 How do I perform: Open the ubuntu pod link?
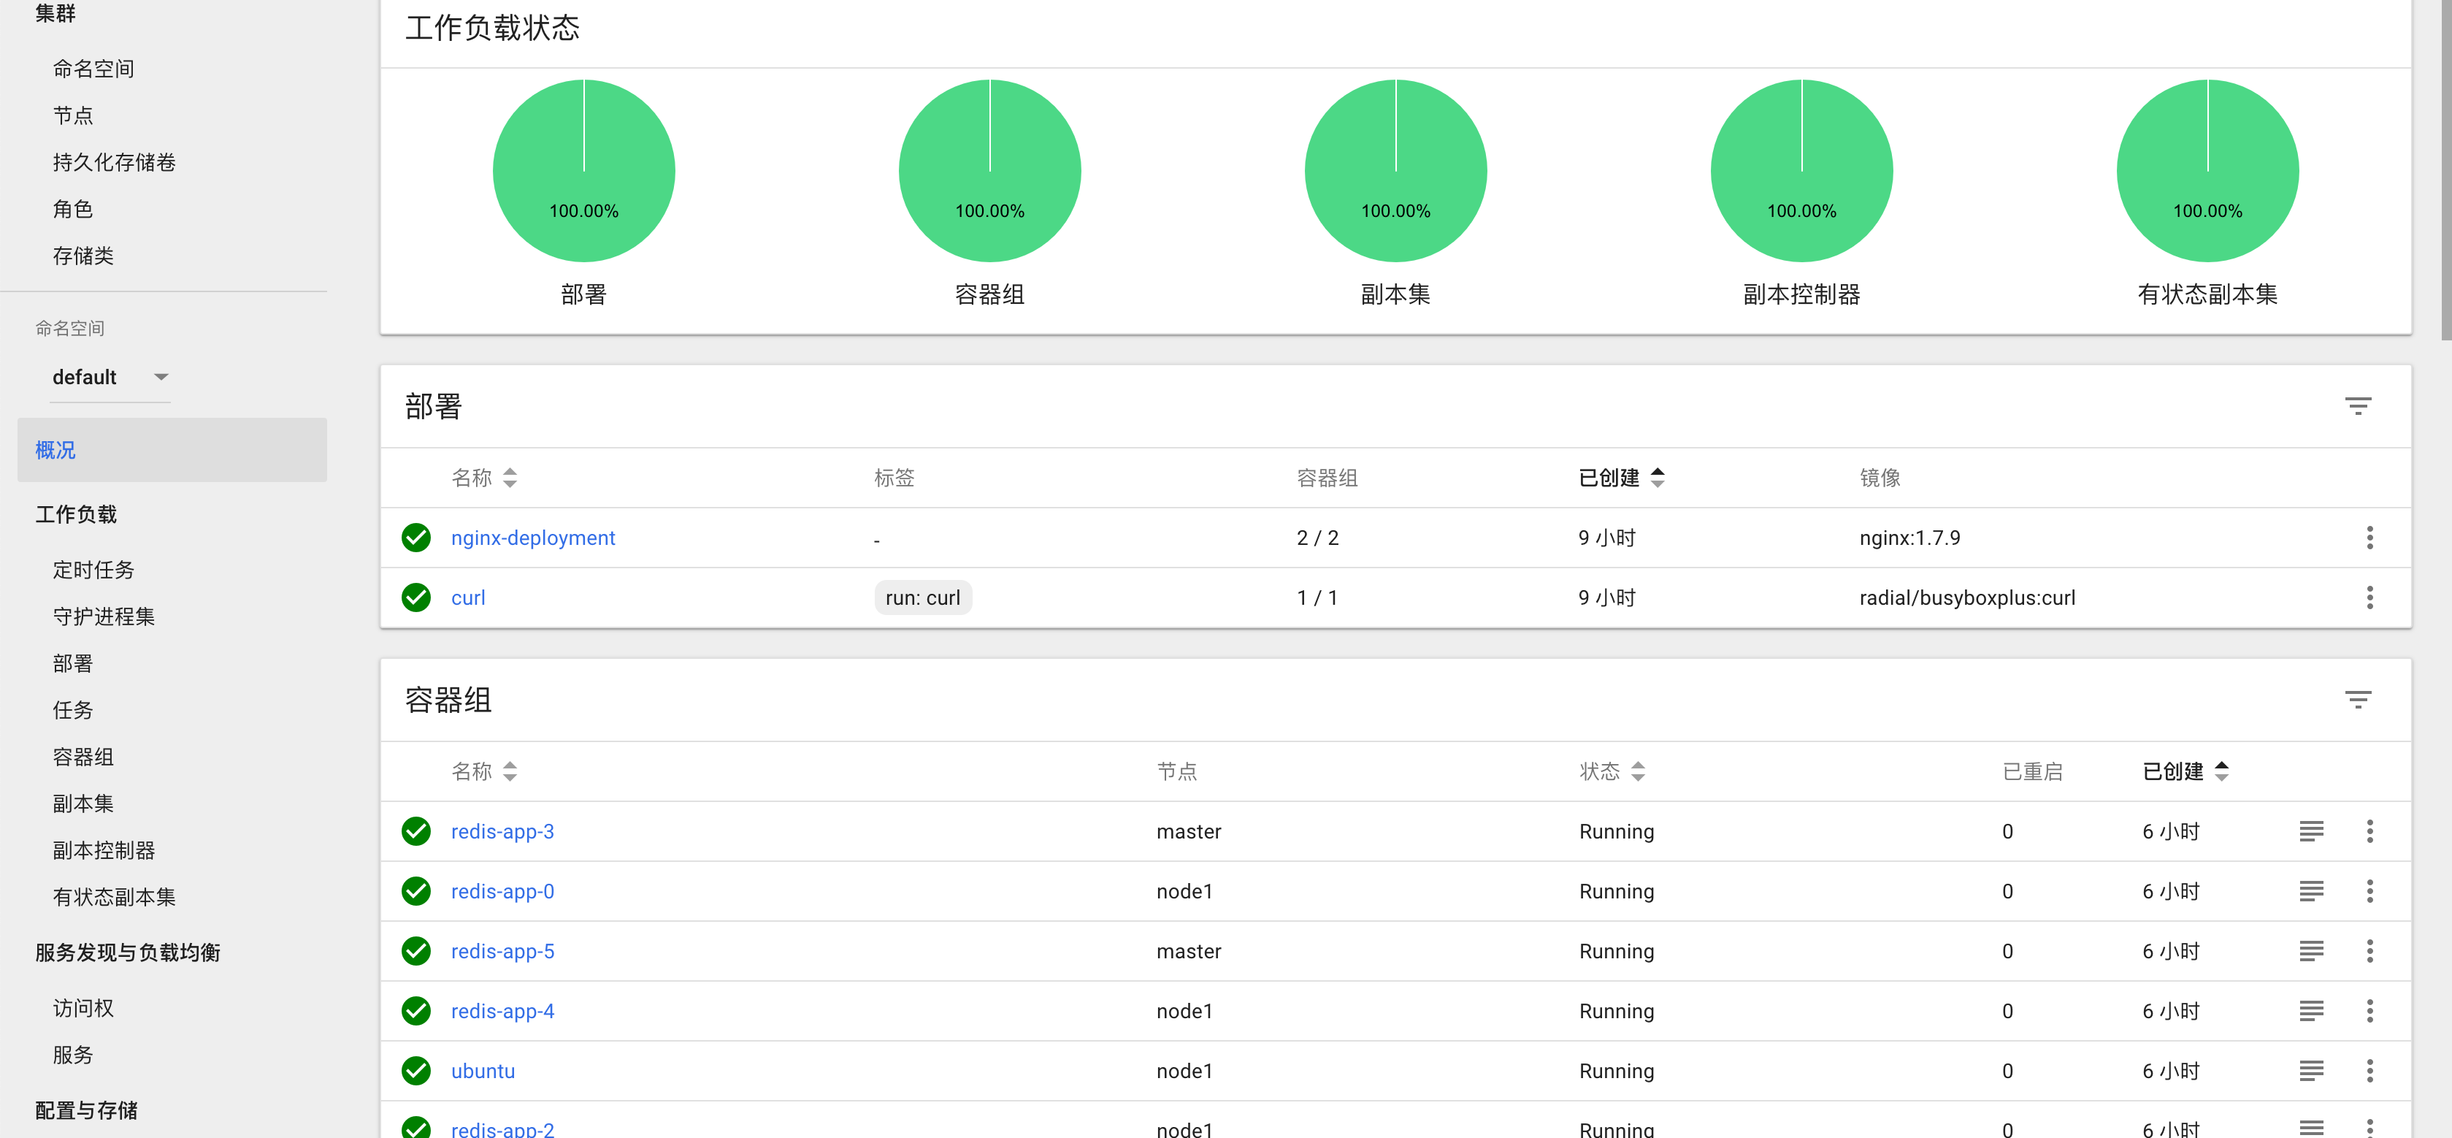[x=483, y=1070]
